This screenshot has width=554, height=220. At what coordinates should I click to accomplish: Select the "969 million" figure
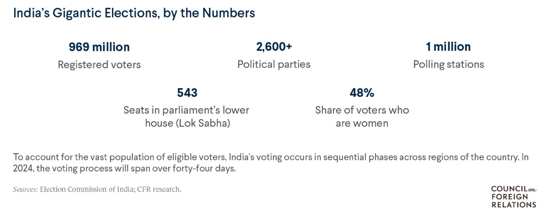point(99,47)
